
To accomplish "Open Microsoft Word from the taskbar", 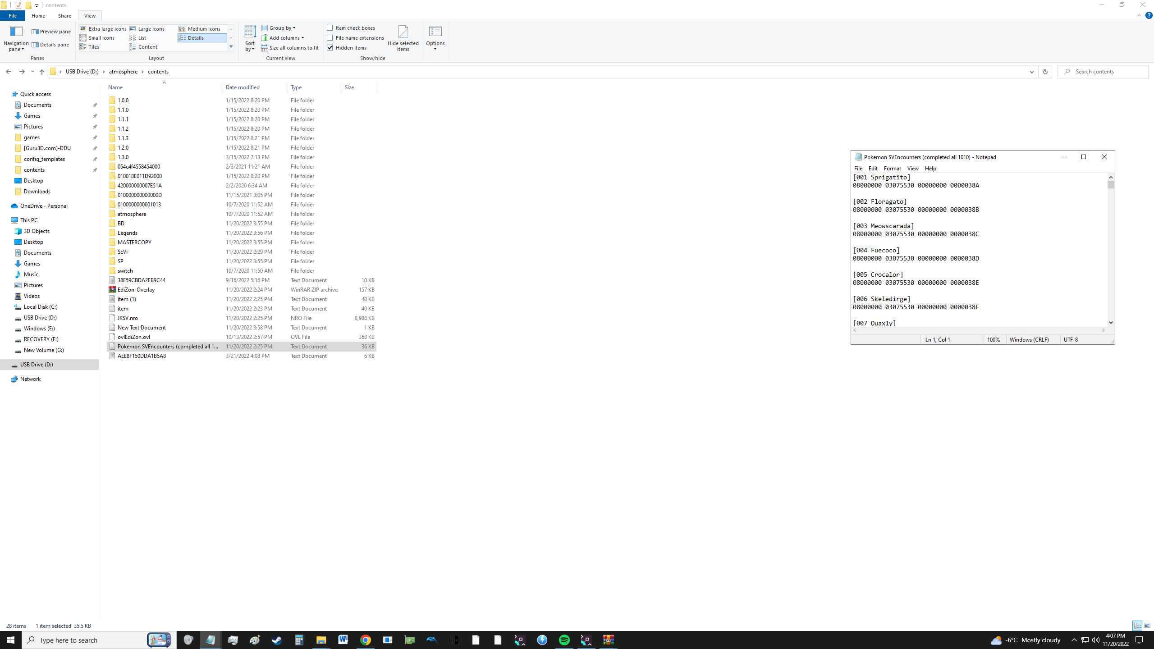I will [x=343, y=640].
